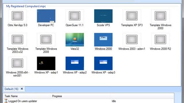Click the Windows 2008 R2 label

click(160, 49)
